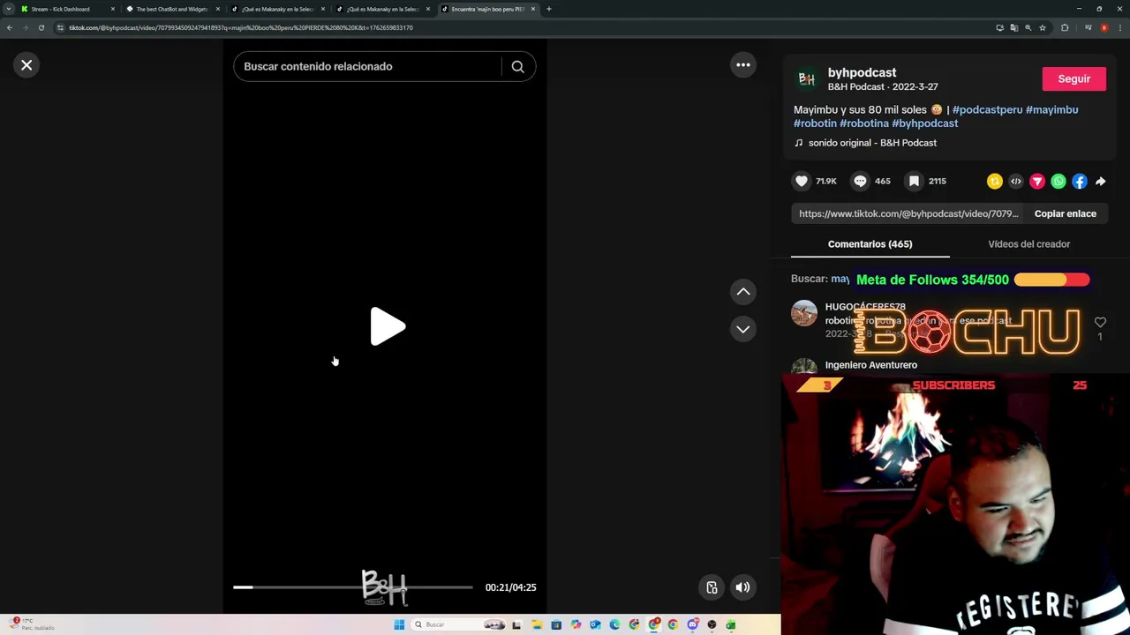
Task: Open comments via the speech bubble icon
Action: click(x=860, y=181)
